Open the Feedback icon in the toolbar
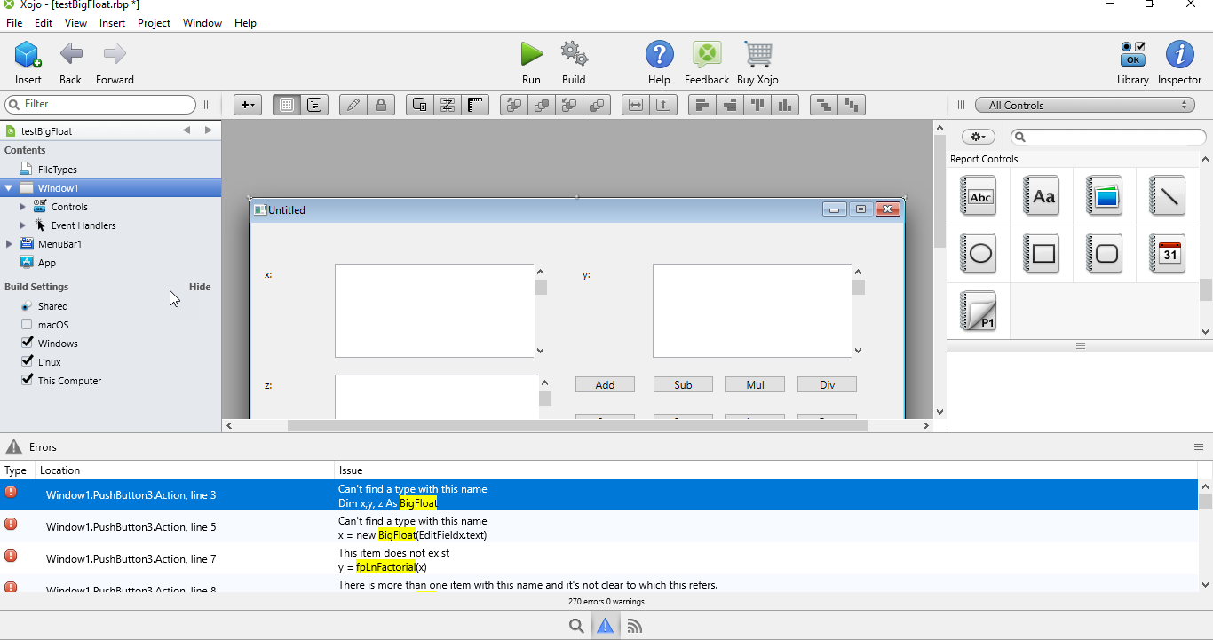The width and height of the screenshot is (1213, 640). point(707,55)
